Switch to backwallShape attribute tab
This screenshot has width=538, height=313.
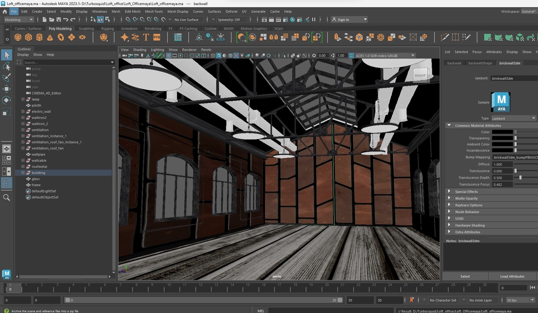pyautogui.click(x=480, y=63)
